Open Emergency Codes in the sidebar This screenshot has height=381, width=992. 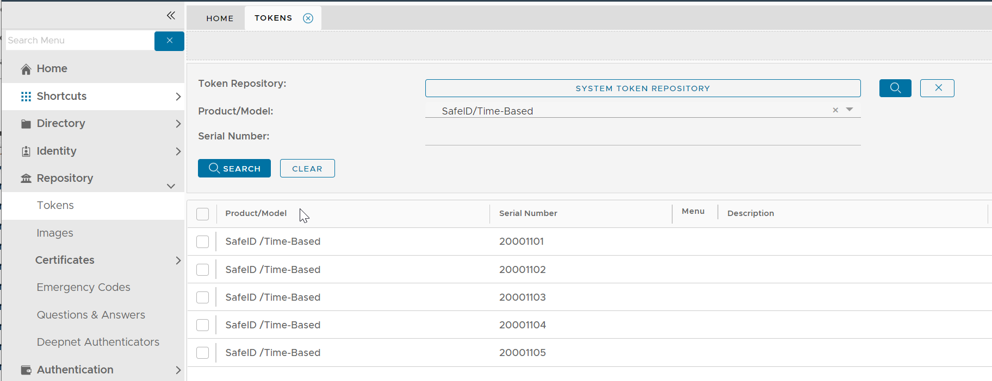(83, 287)
